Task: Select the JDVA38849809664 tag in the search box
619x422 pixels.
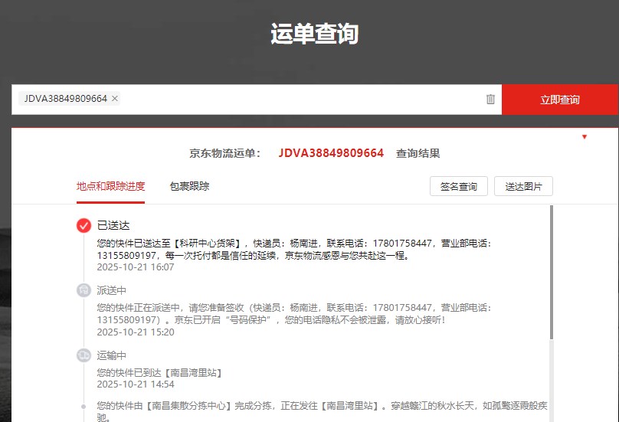Action: click(x=65, y=99)
